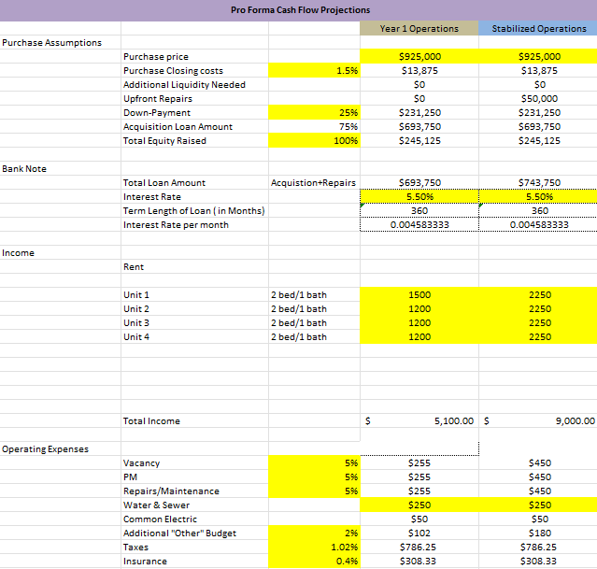Select the Purchase Assumptions section label

point(51,43)
